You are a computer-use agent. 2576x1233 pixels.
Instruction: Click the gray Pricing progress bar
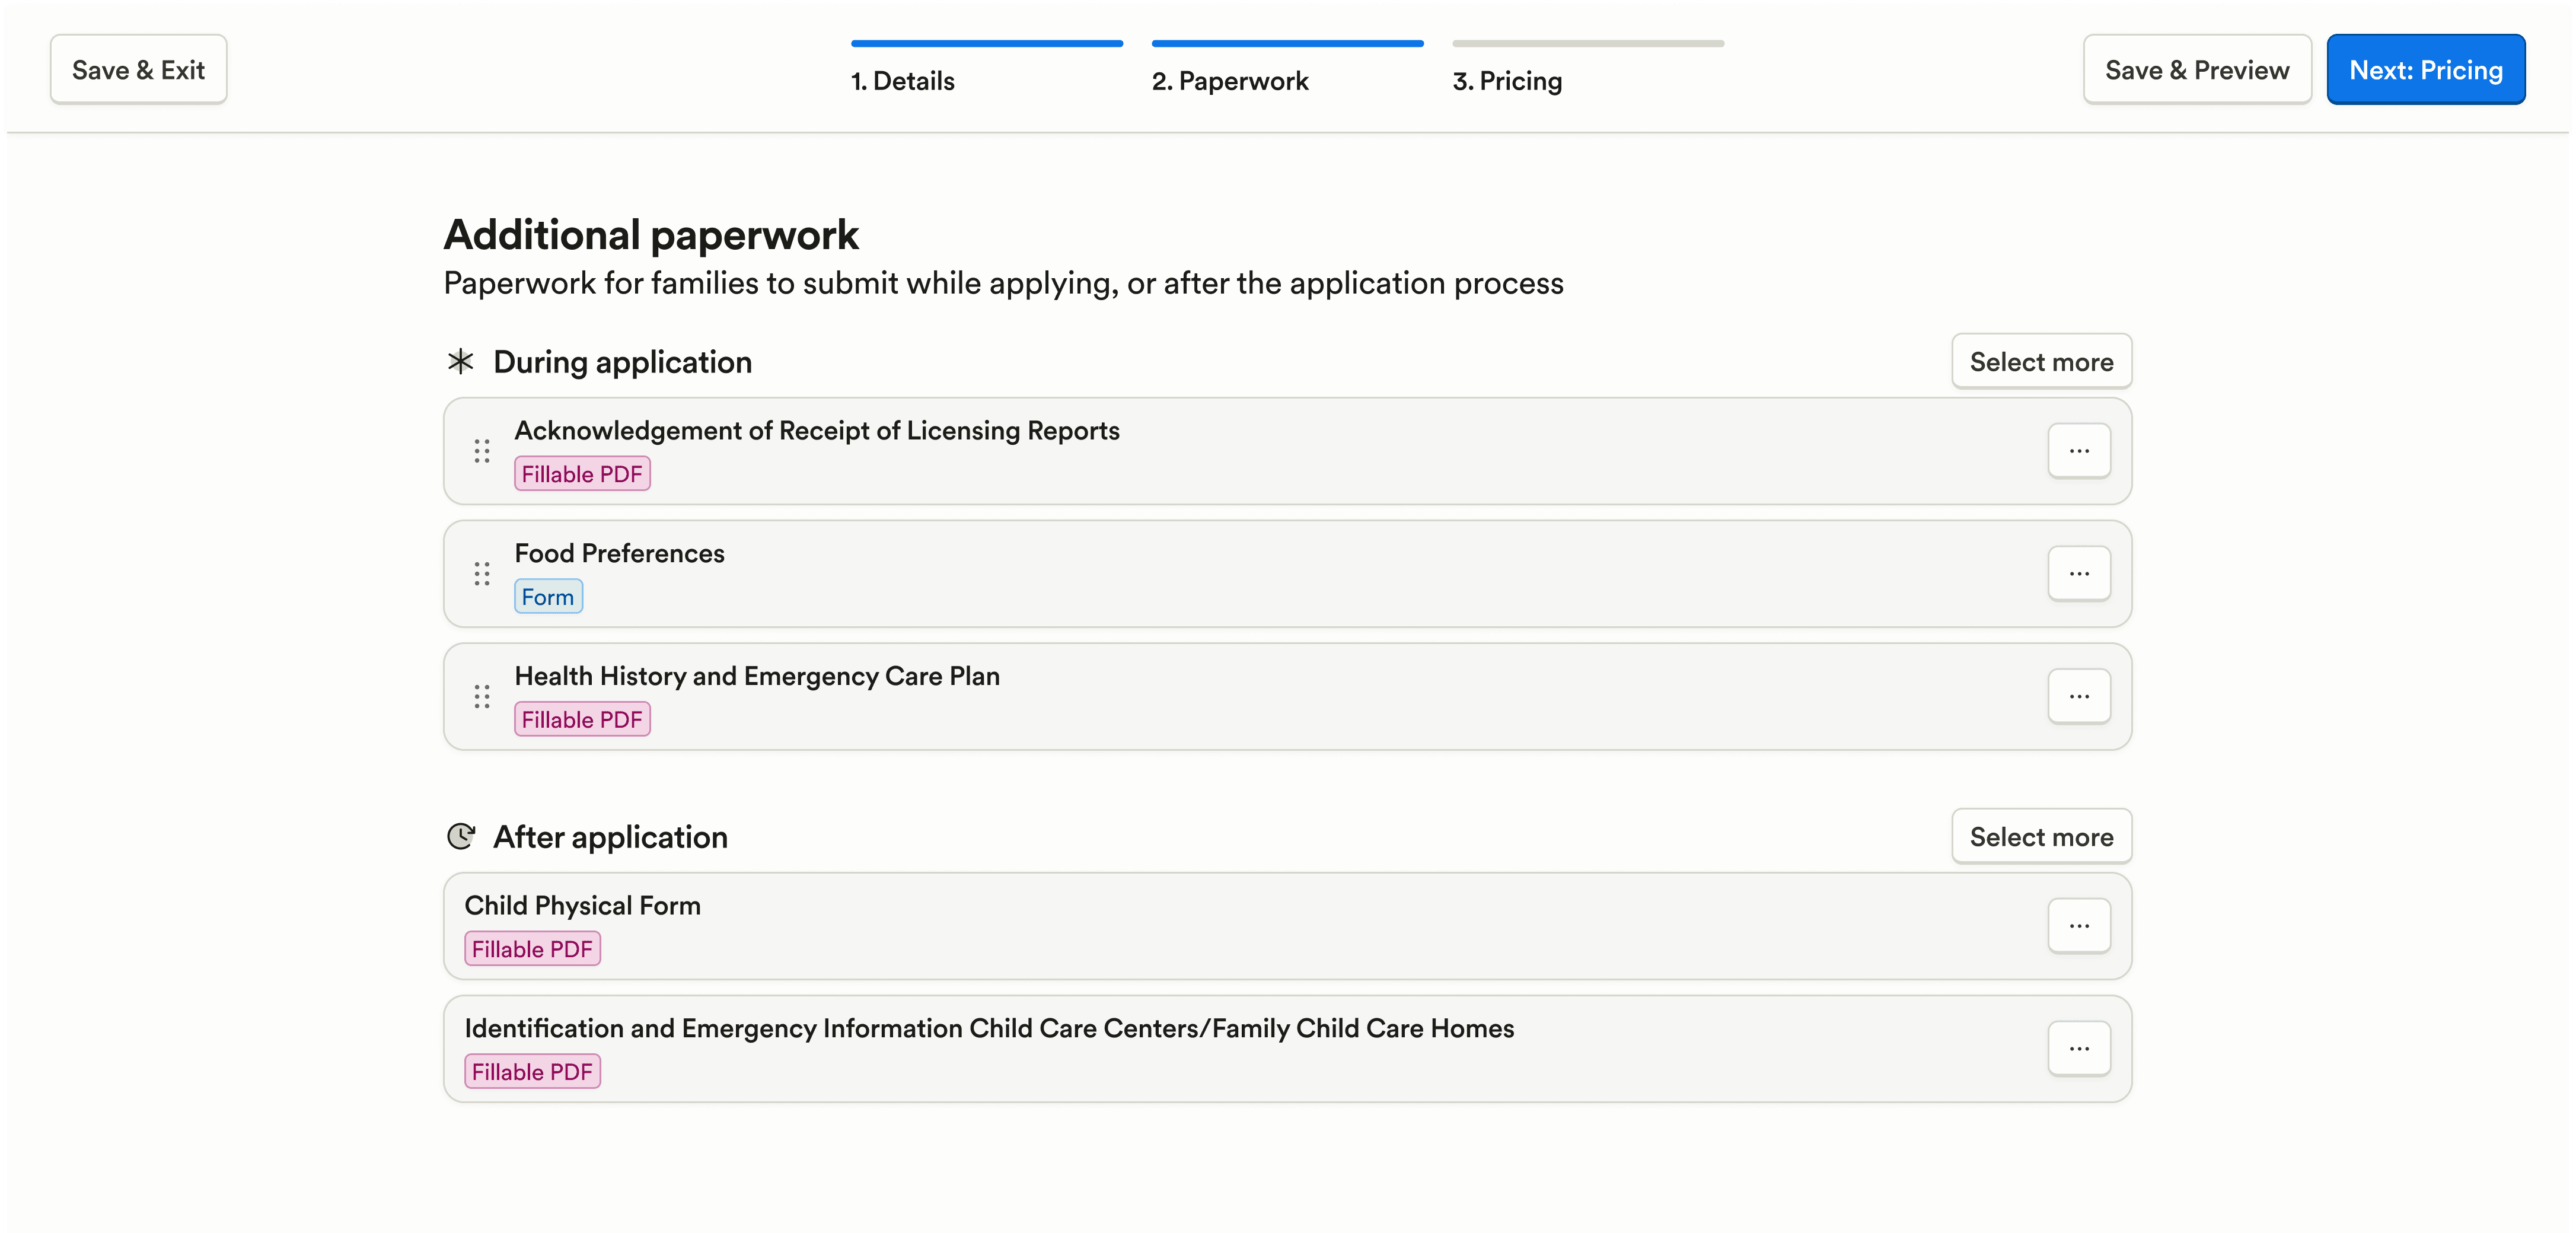[x=1587, y=43]
